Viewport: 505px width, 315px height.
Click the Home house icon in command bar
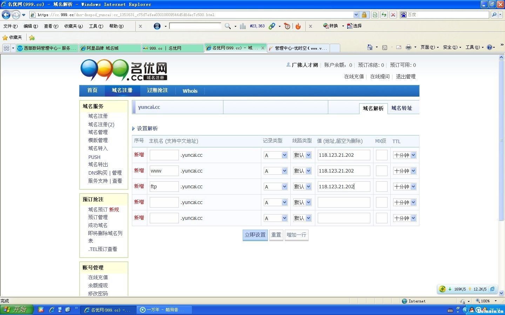click(370, 47)
